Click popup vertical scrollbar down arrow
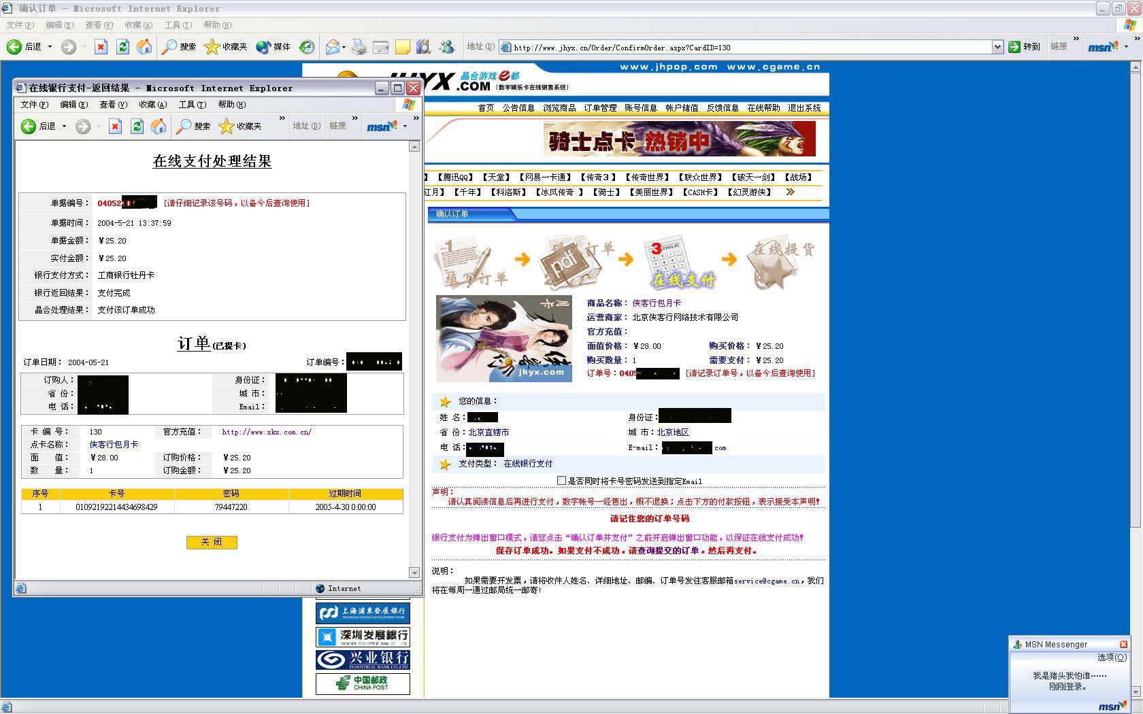The image size is (1143, 714). pyautogui.click(x=414, y=573)
